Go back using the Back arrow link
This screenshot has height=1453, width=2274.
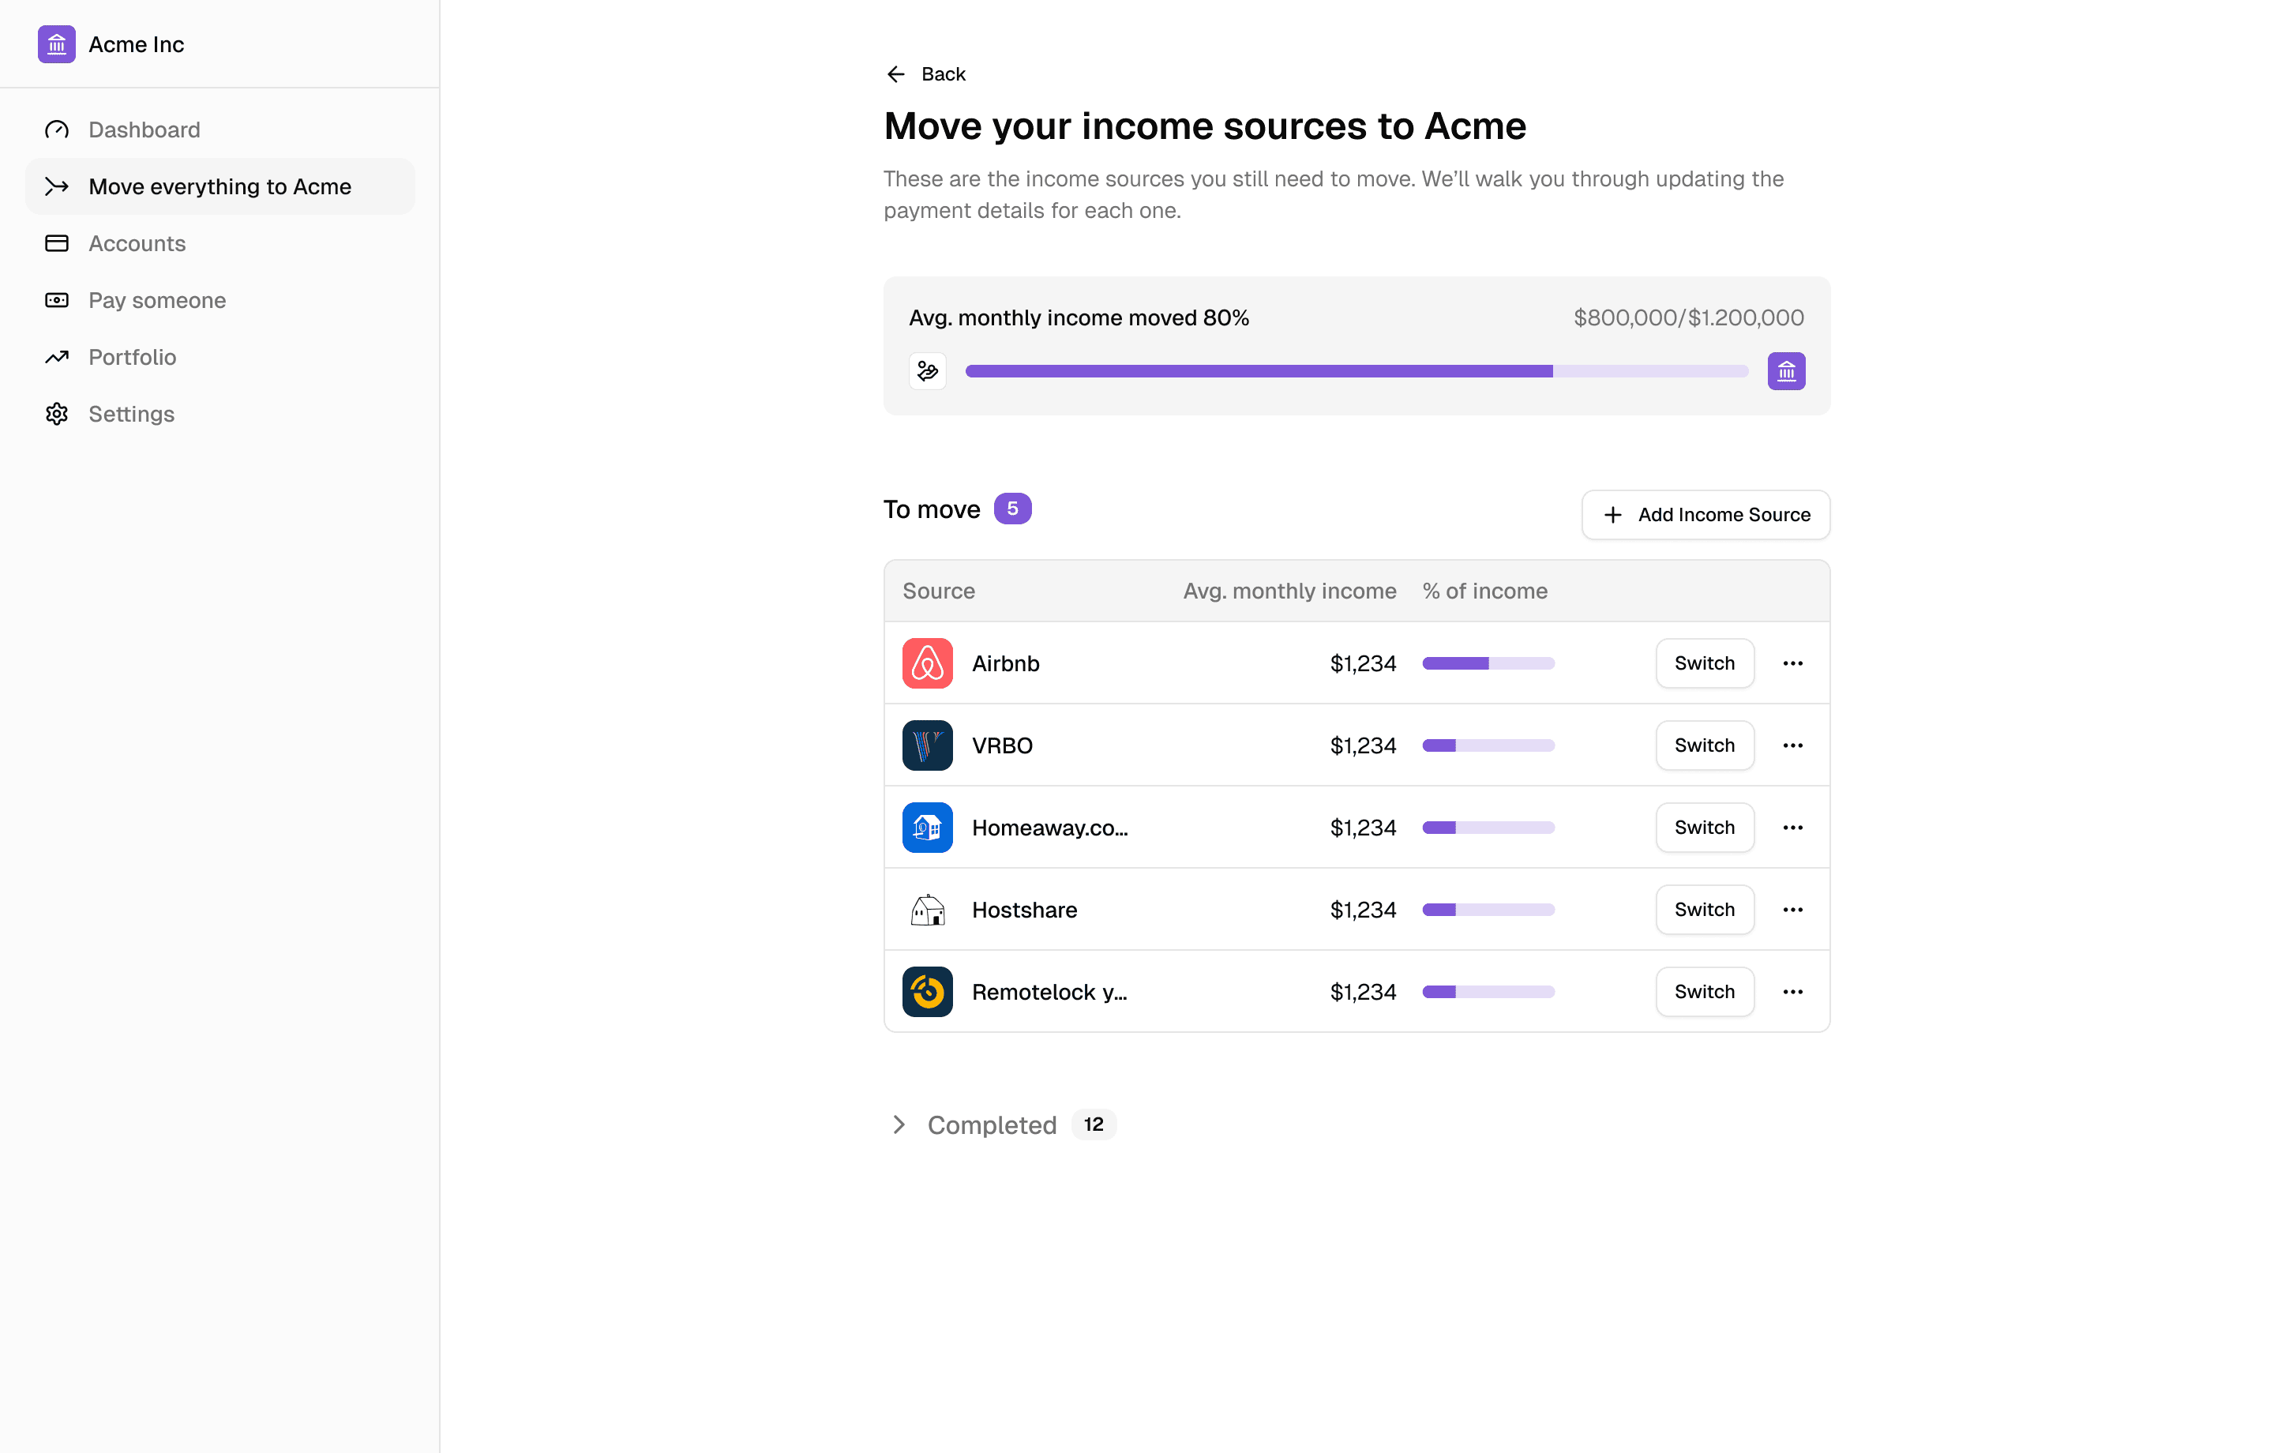click(925, 73)
